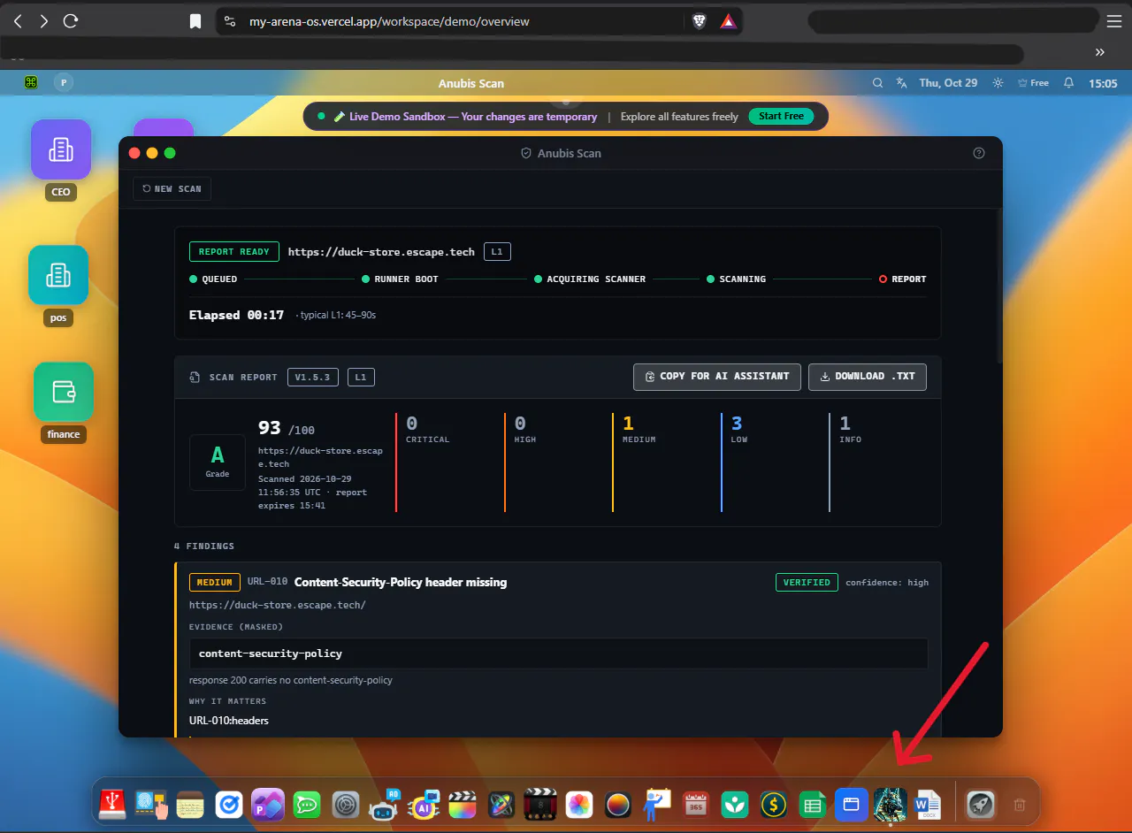Open the translate language icon in menu bar
This screenshot has height=833, width=1132.
[x=901, y=83]
